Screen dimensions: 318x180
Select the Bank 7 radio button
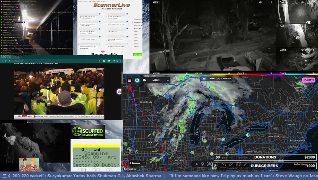[132, 37]
